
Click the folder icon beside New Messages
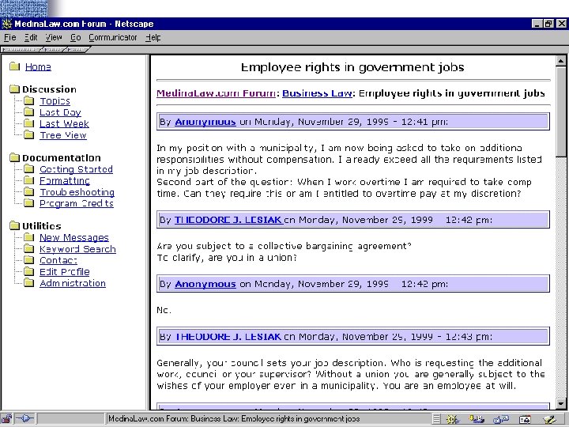click(29, 237)
